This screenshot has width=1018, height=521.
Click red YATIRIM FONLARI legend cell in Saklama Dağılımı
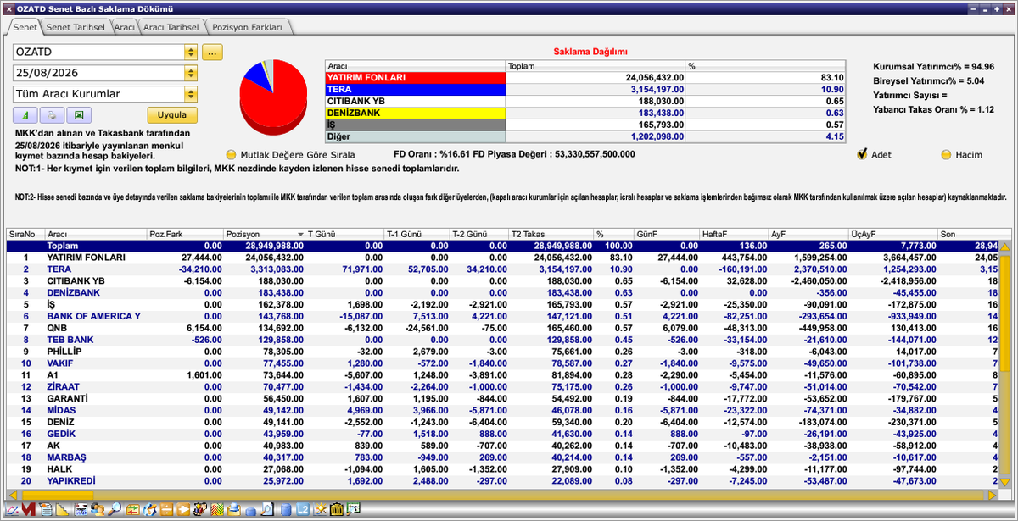(415, 77)
